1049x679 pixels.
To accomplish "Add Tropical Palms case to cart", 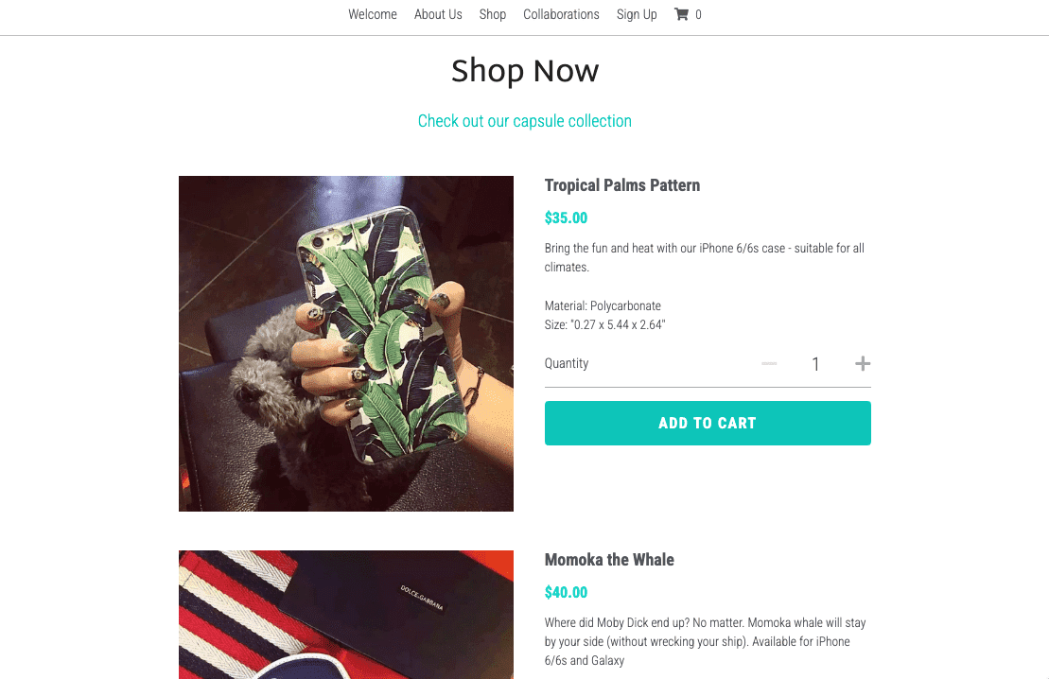I will coord(708,423).
